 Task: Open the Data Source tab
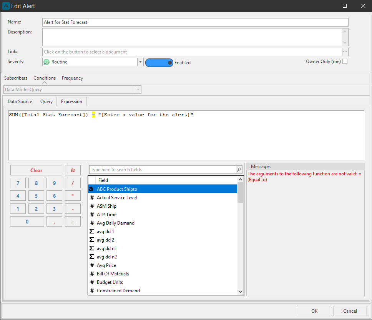click(20, 102)
